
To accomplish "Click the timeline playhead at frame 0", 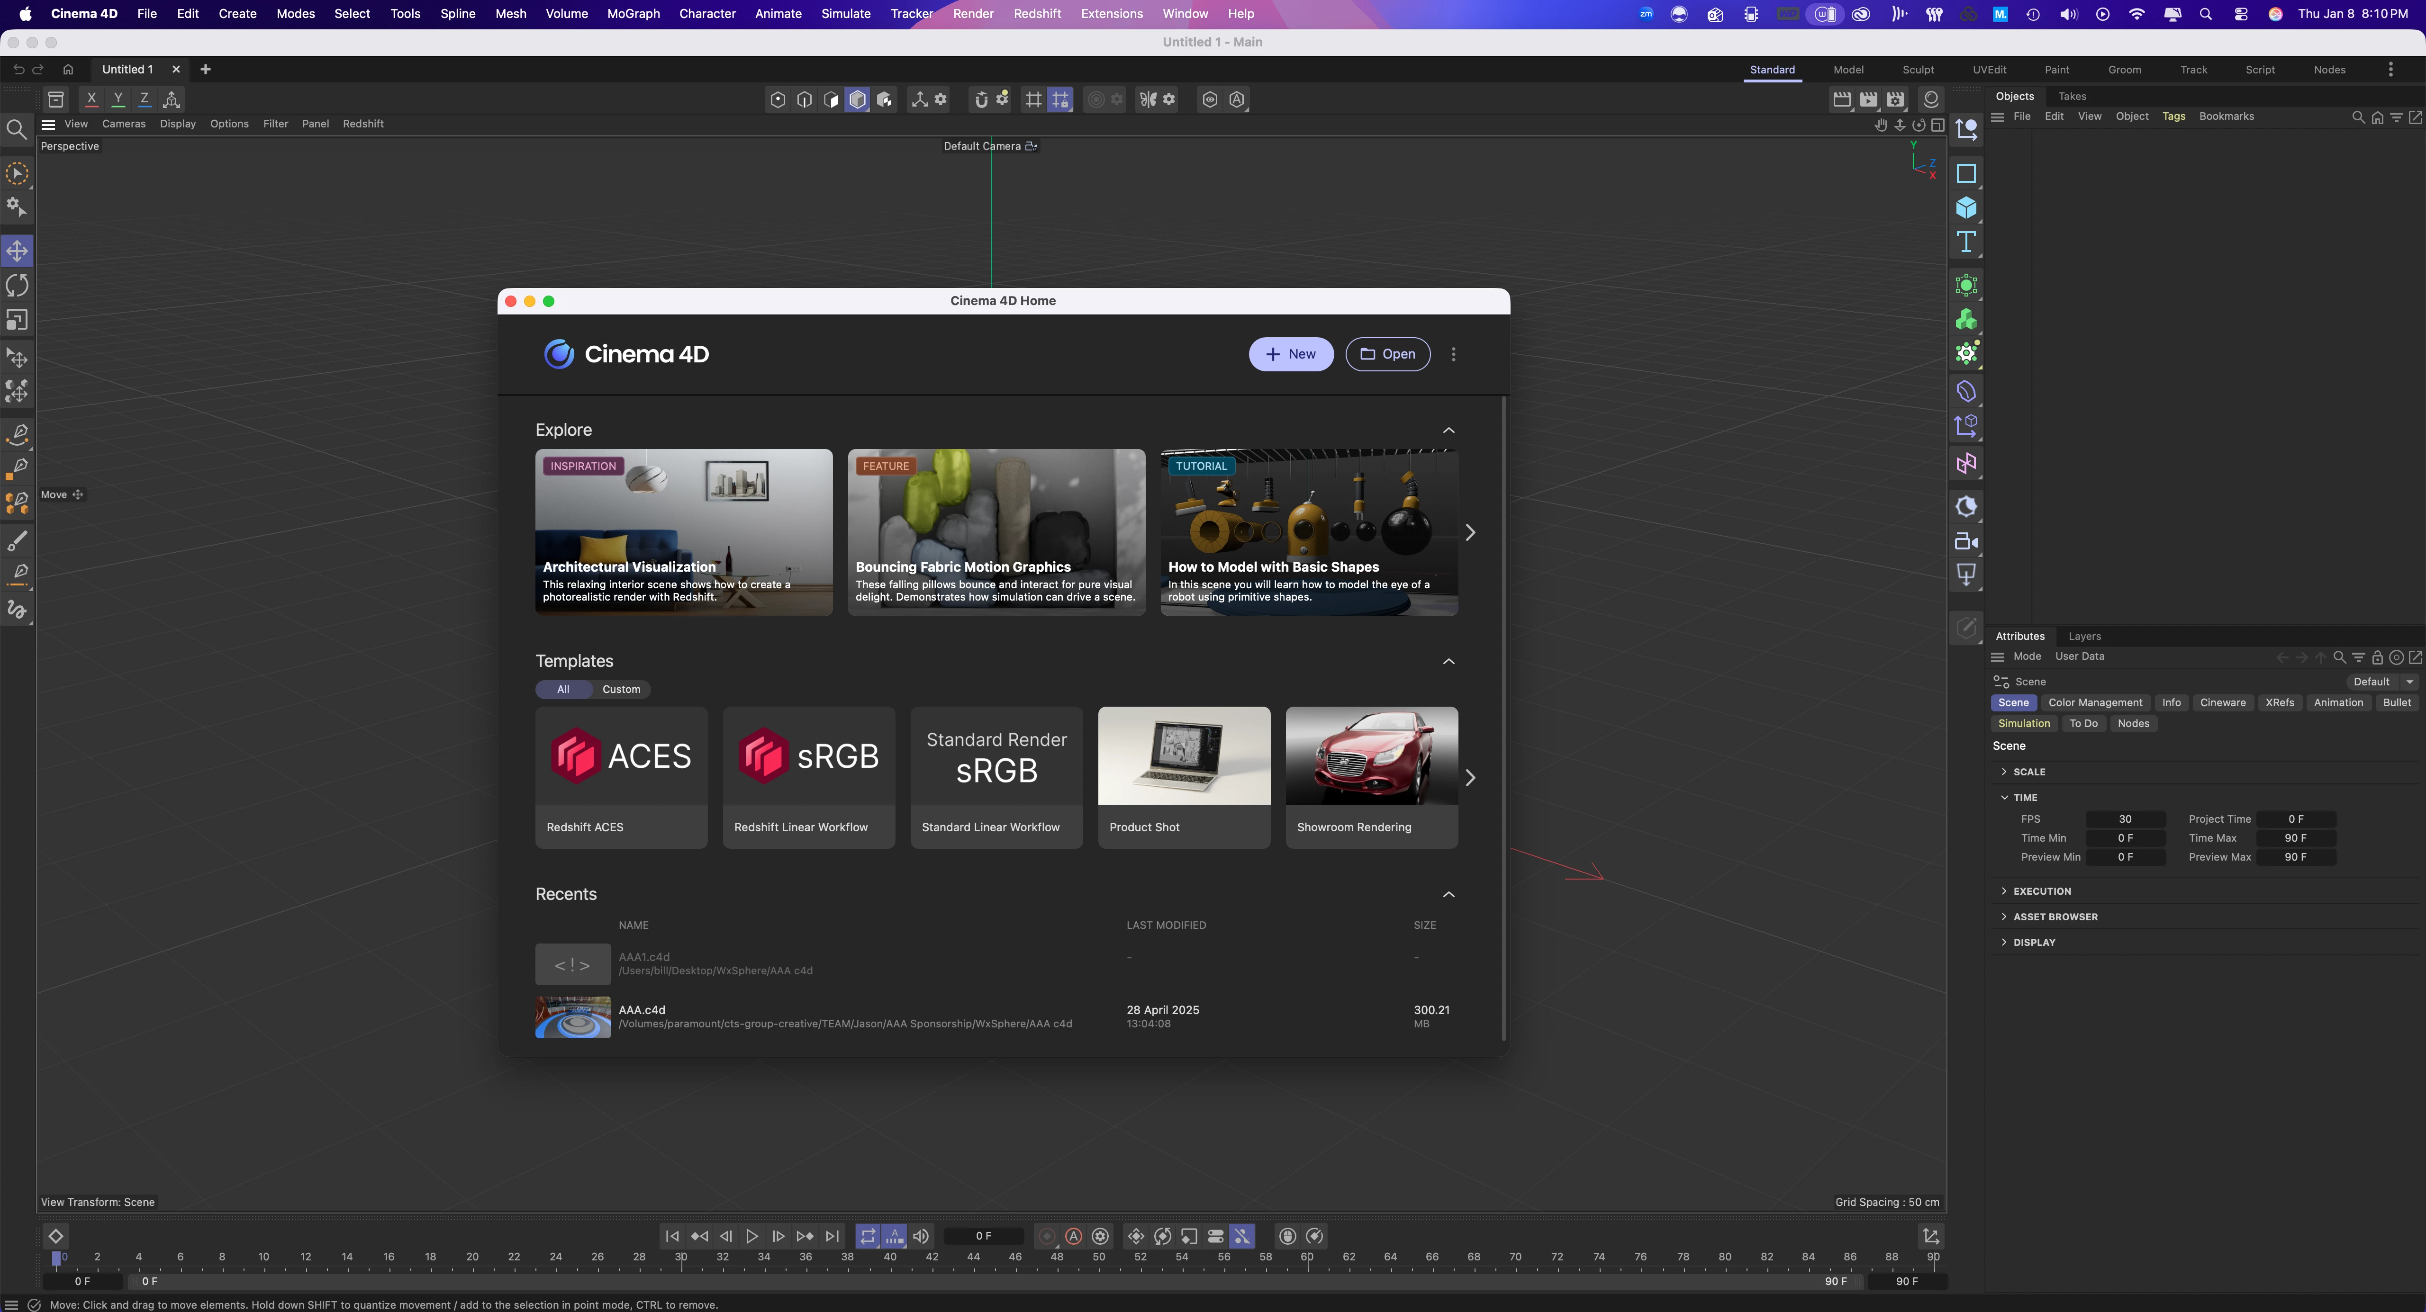I will point(56,1258).
